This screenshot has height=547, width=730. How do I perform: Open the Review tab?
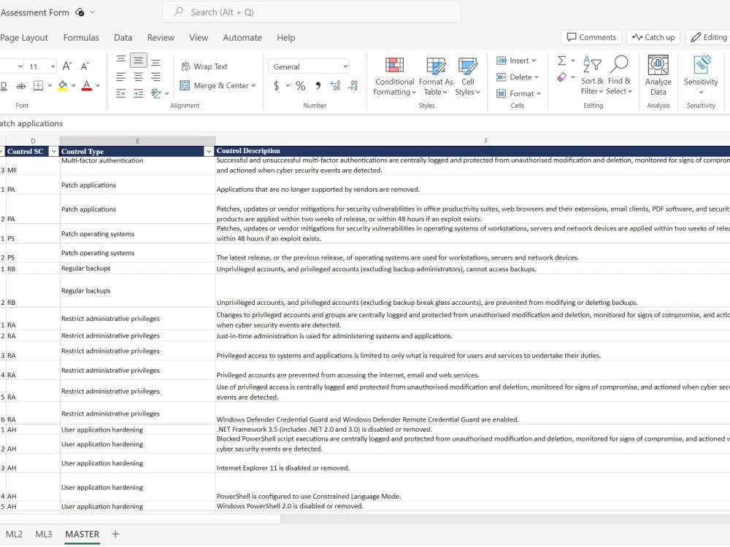click(x=161, y=37)
